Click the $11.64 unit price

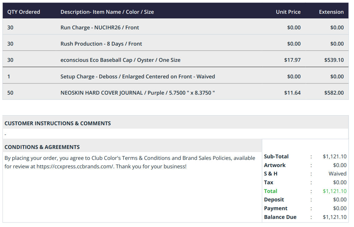click(x=292, y=93)
